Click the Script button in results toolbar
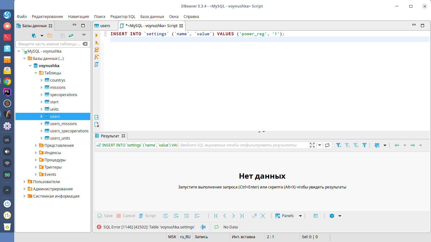Viewport: 431px width, 242px height. click(148, 216)
